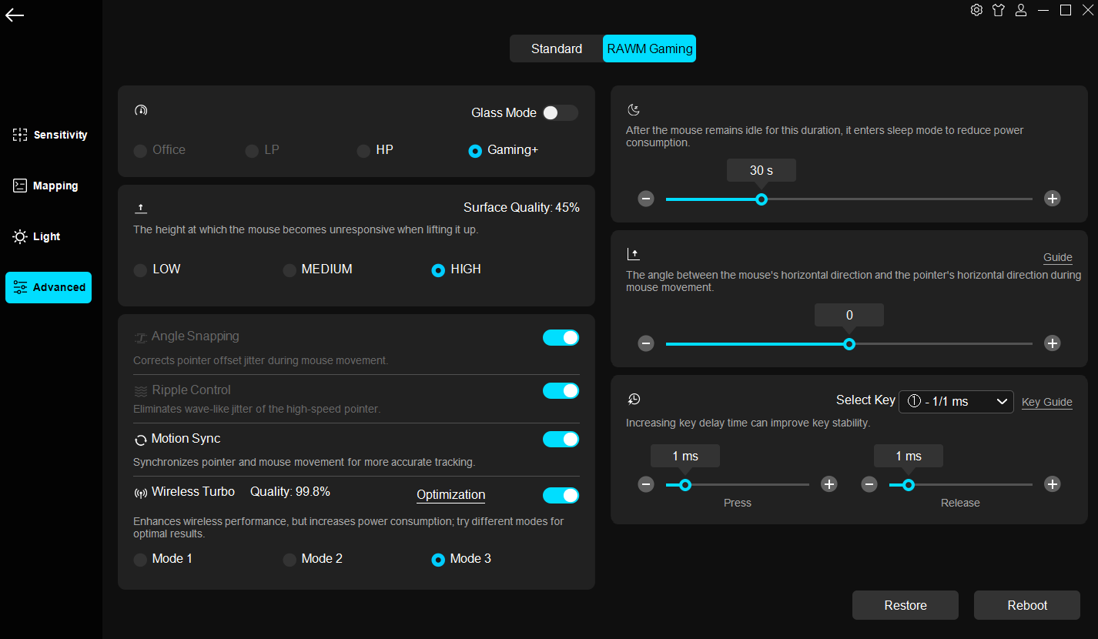Open the Key Guide link
The width and height of the screenshot is (1098, 639).
pos(1047,402)
